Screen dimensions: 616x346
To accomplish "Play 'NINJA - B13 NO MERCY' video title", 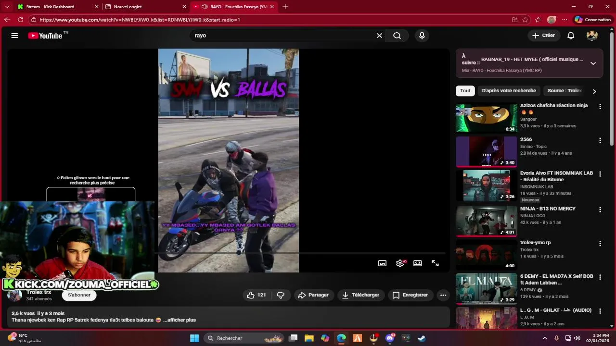I will pyautogui.click(x=548, y=209).
